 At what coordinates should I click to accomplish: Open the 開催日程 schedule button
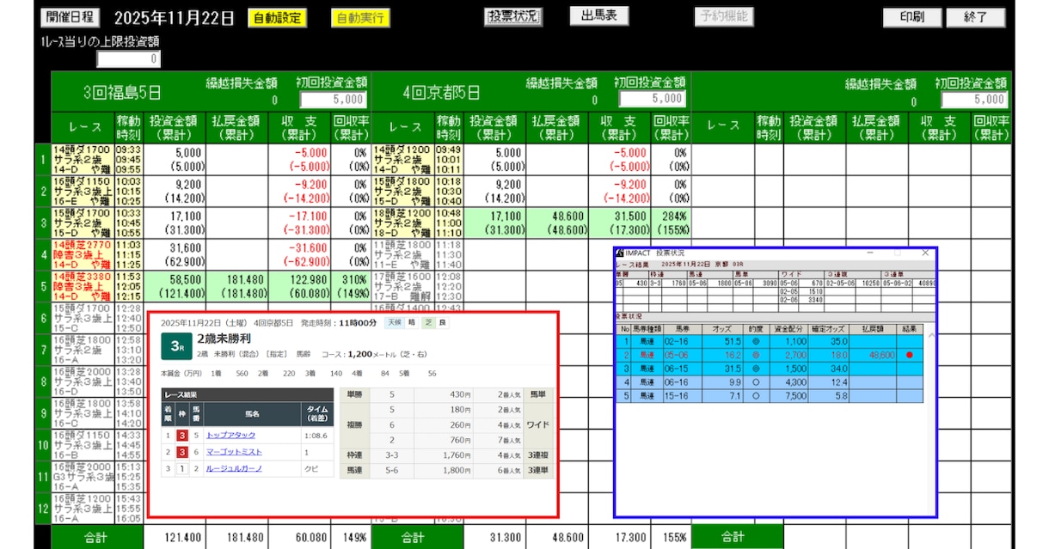pos(71,17)
